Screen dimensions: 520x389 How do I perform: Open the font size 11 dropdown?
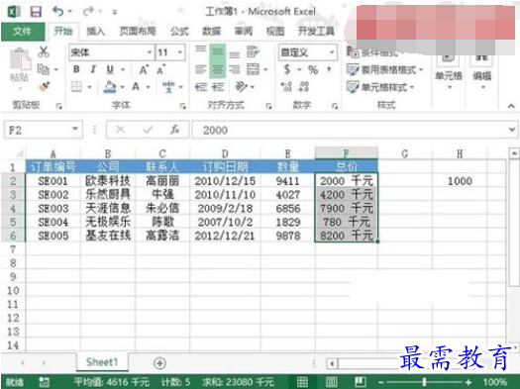[x=179, y=52]
